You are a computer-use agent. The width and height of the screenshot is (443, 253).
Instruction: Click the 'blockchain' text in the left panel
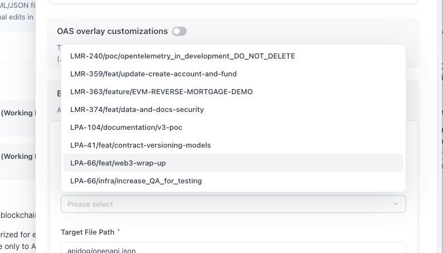pyautogui.click(x=17, y=216)
